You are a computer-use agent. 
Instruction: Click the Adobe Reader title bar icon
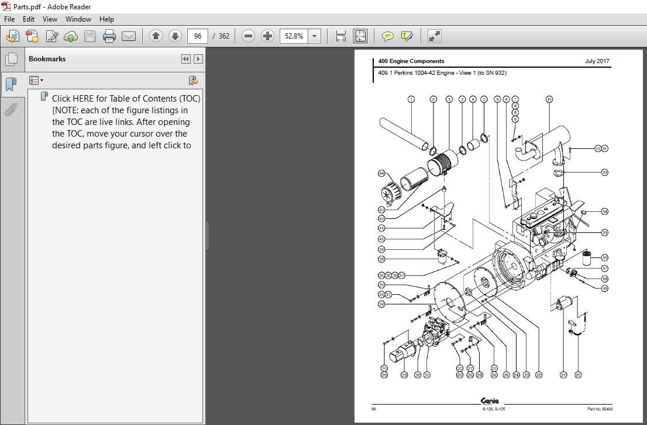(x=6, y=6)
